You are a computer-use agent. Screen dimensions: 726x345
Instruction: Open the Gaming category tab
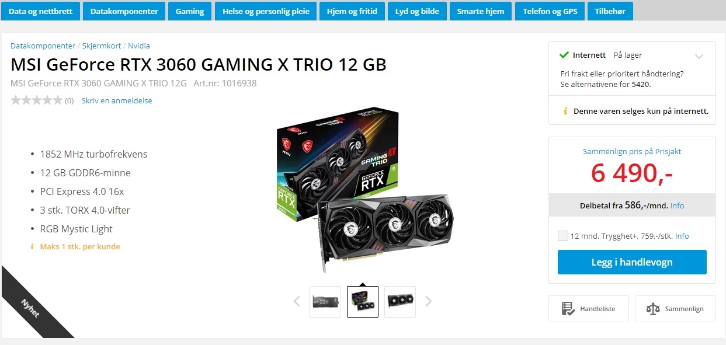click(190, 11)
